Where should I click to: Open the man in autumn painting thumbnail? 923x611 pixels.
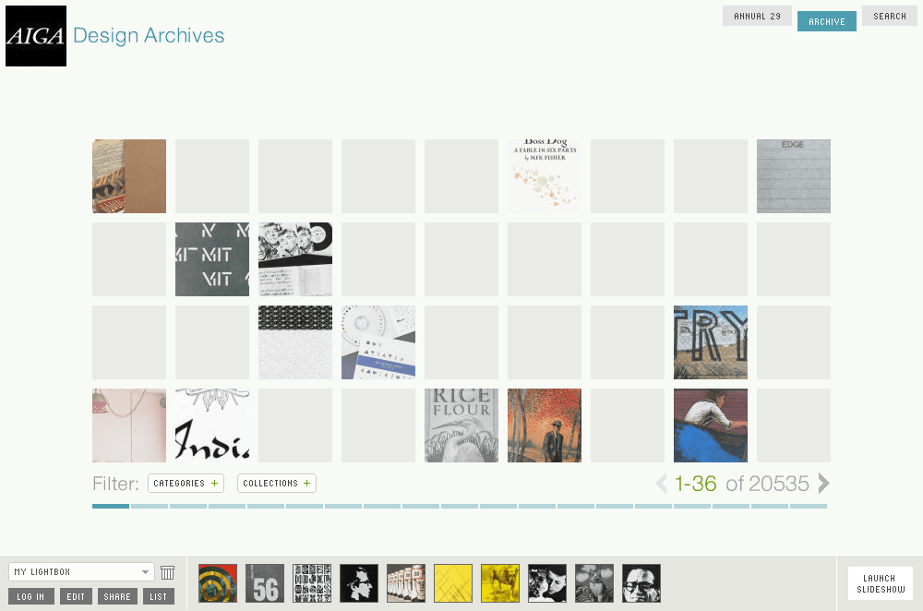pos(545,425)
